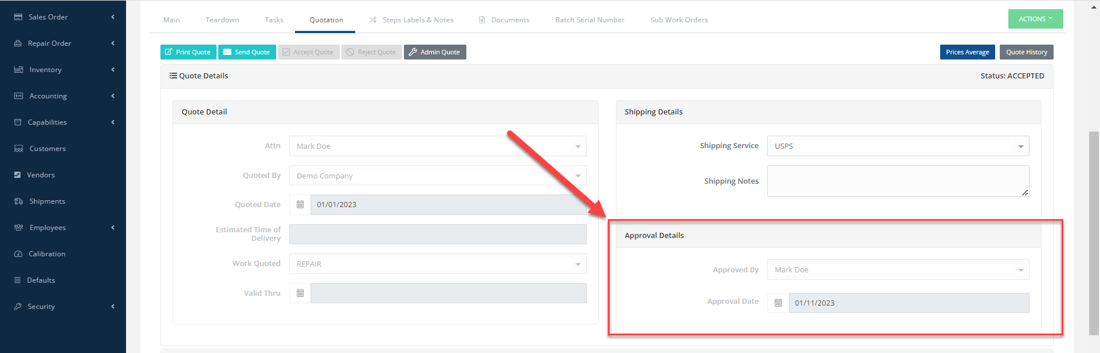Screen dimensions: 1100x353
Task: Open the Approved By dropdown
Action: pos(898,270)
